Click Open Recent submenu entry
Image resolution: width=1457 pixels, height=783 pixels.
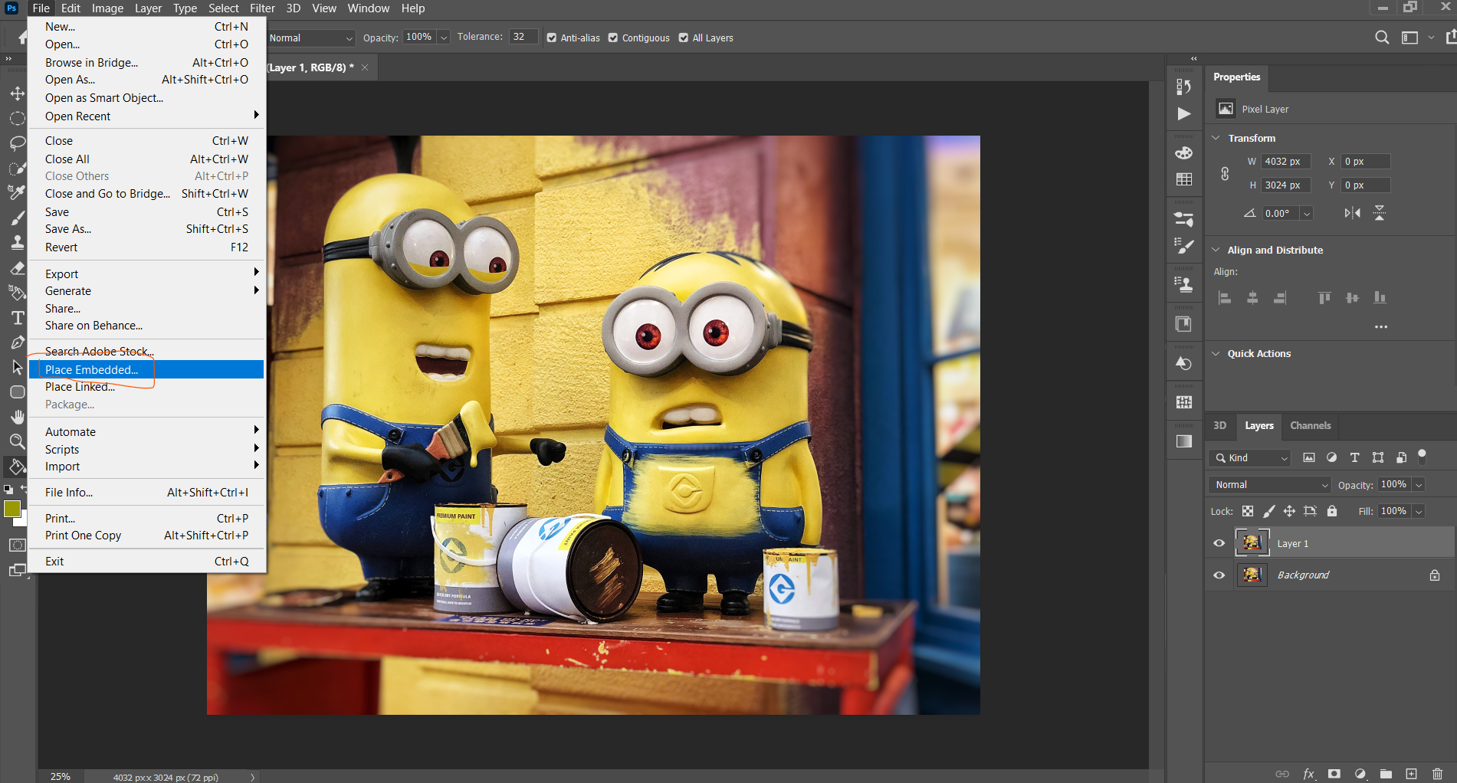146,116
